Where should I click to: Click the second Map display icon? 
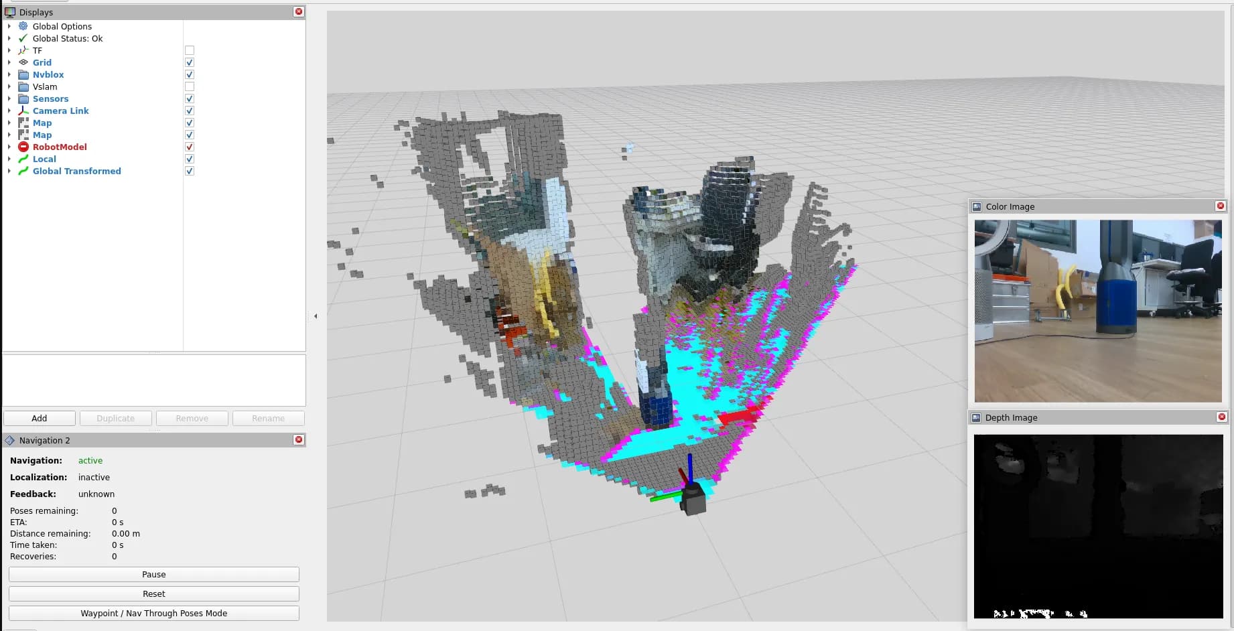tap(23, 135)
